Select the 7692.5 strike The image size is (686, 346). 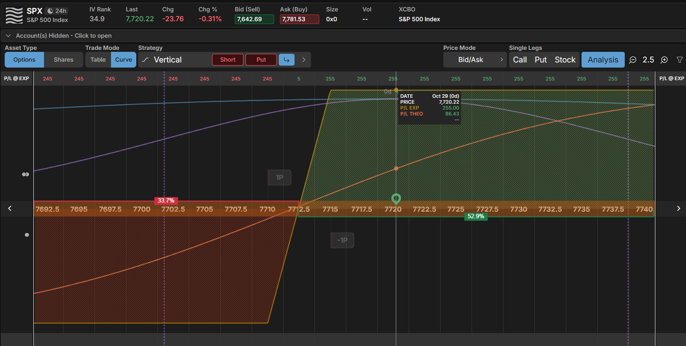[48, 209]
